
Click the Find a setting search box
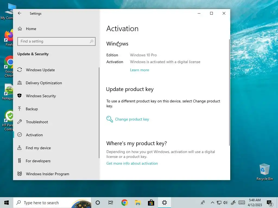(x=56, y=41)
